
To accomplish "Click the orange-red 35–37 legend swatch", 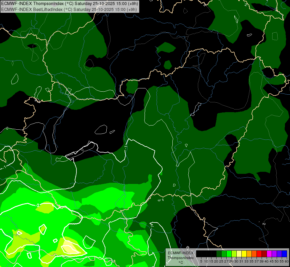I will (x=254, y=254).
